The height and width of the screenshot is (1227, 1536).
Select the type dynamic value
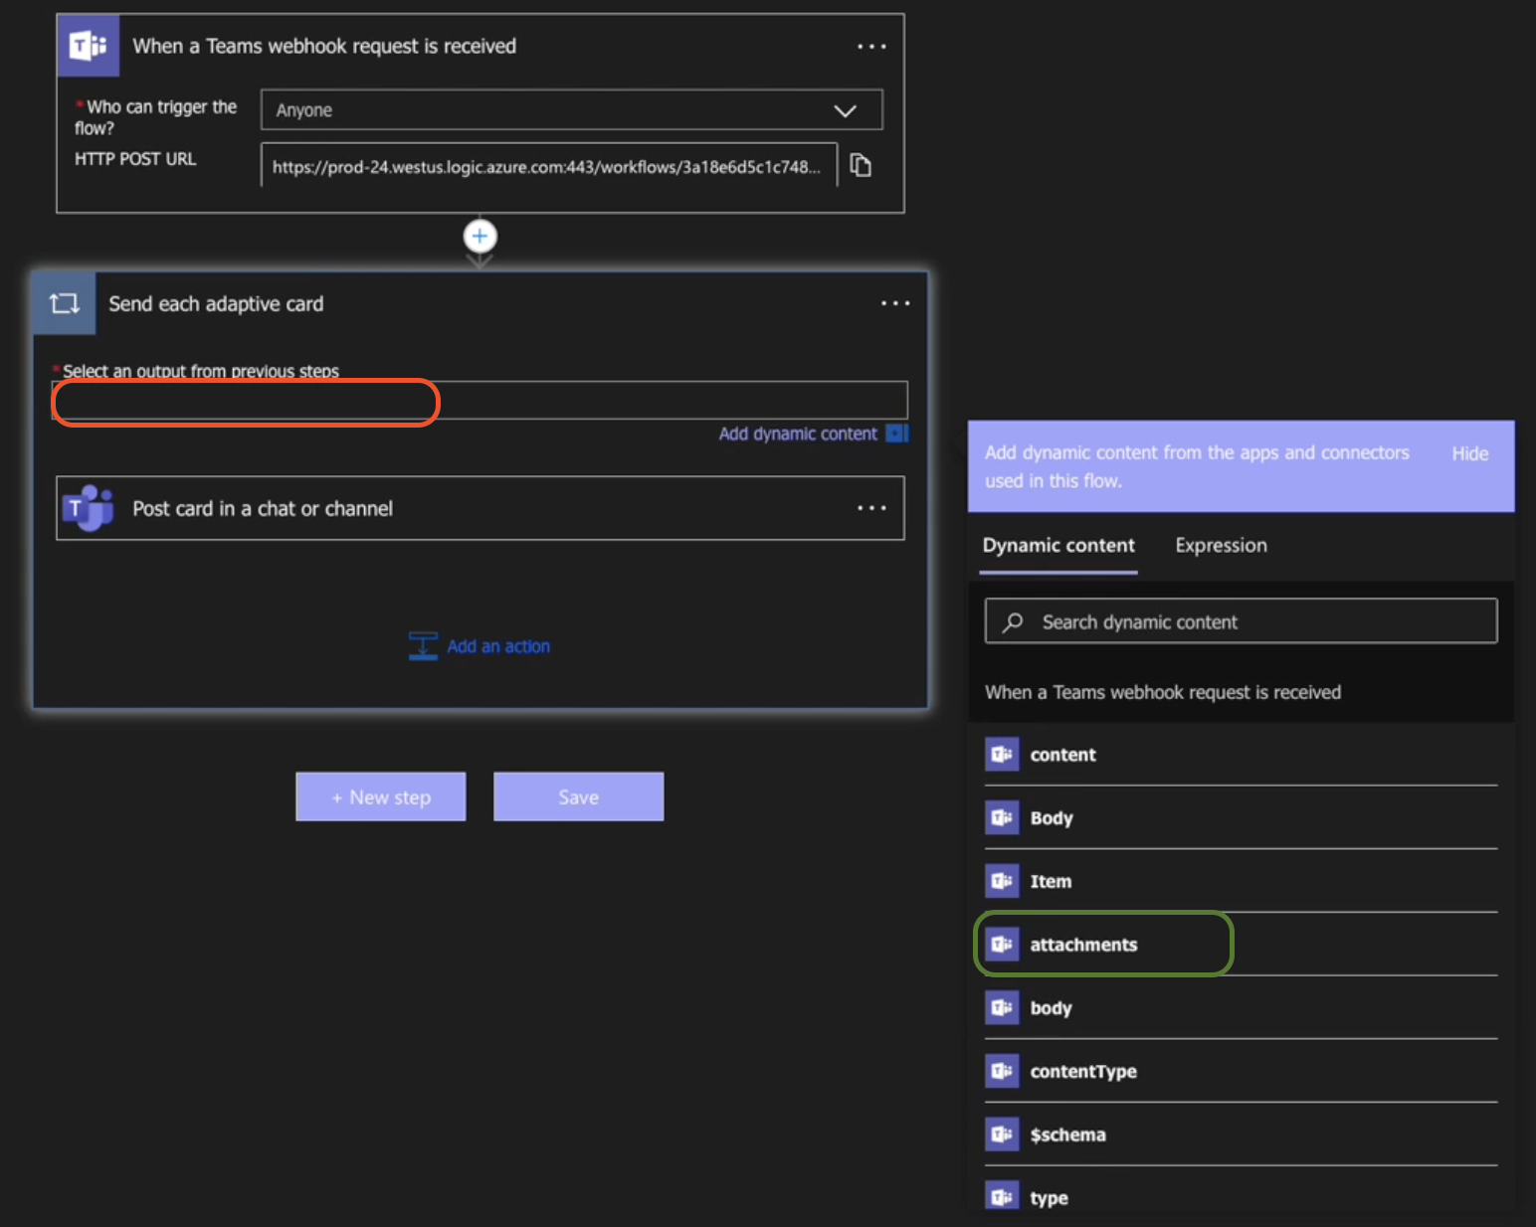pos(1241,1196)
